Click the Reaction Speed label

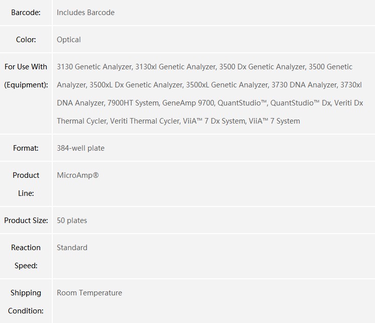click(x=26, y=256)
